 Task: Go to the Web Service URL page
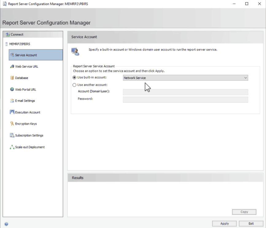tap(26, 66)
